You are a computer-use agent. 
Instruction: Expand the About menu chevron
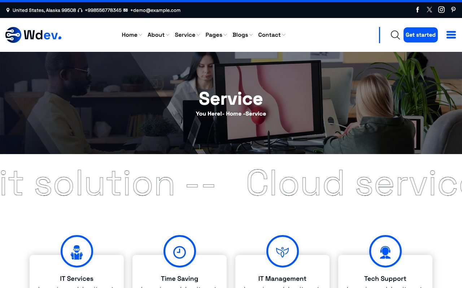pyautogui.click(x=168, y=35)
